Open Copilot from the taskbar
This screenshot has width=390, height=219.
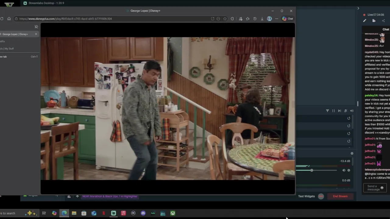pos(54,213)
